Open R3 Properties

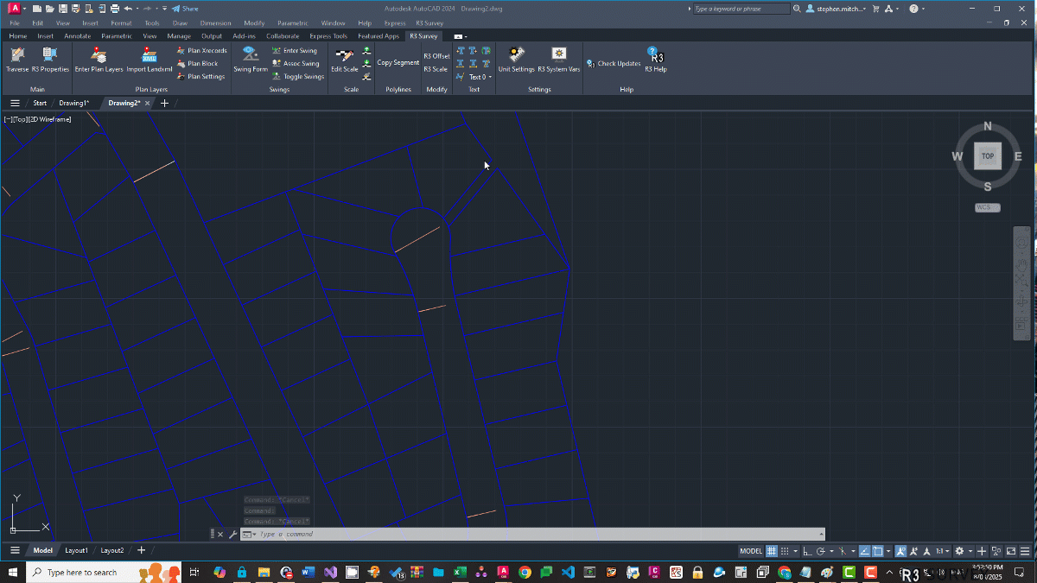pos(50,59)
